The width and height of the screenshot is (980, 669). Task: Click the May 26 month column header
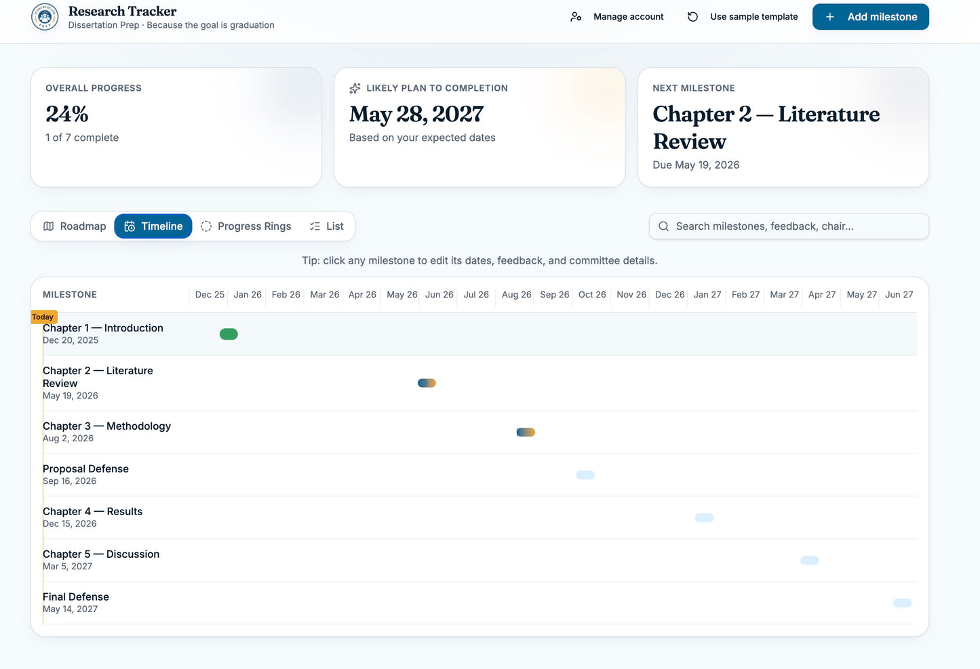pyautogui.click(x=402, y=295)
